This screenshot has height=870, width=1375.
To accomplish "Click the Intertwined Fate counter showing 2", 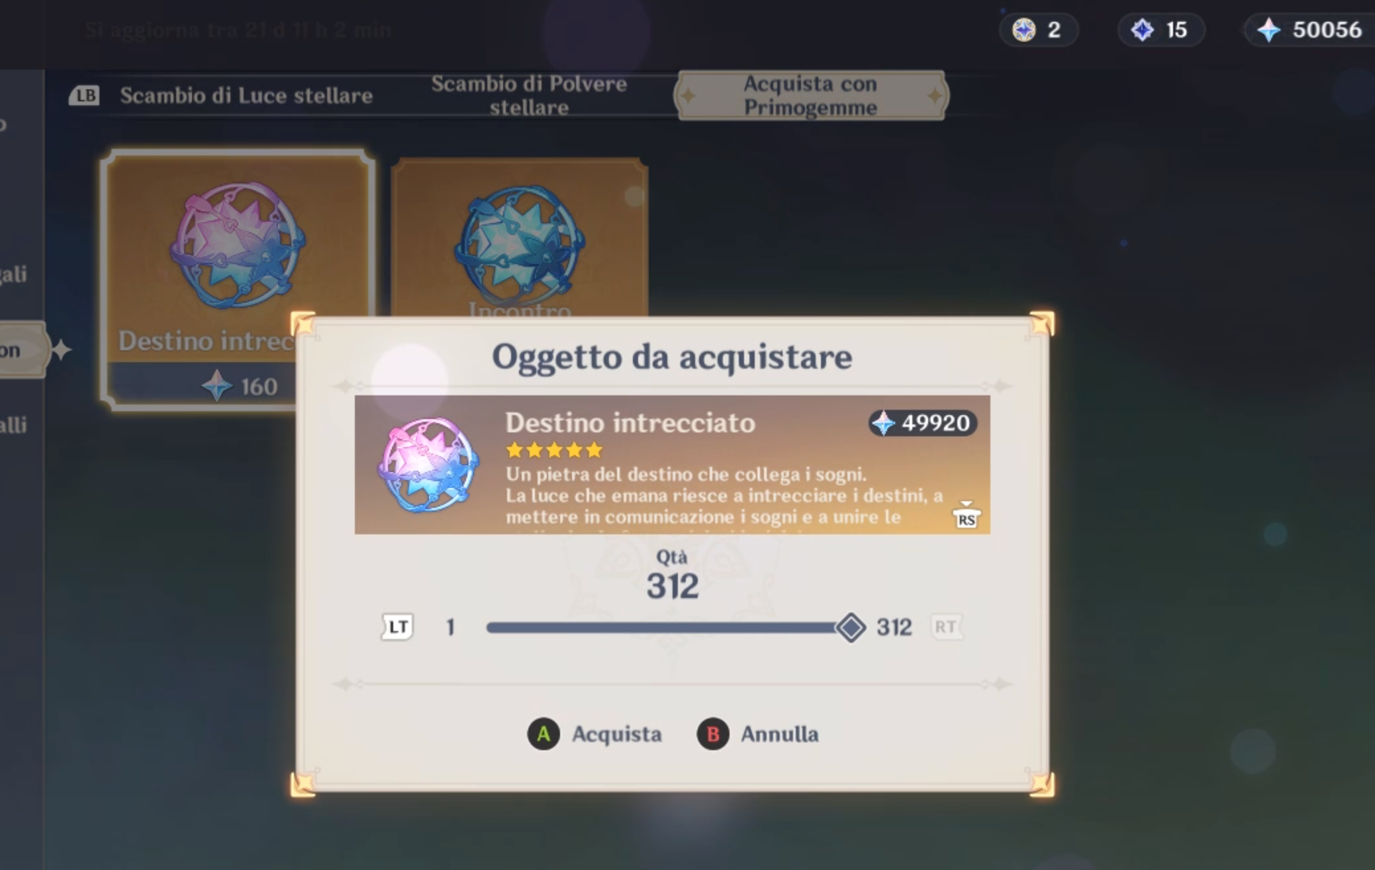I will point(1039,30).
